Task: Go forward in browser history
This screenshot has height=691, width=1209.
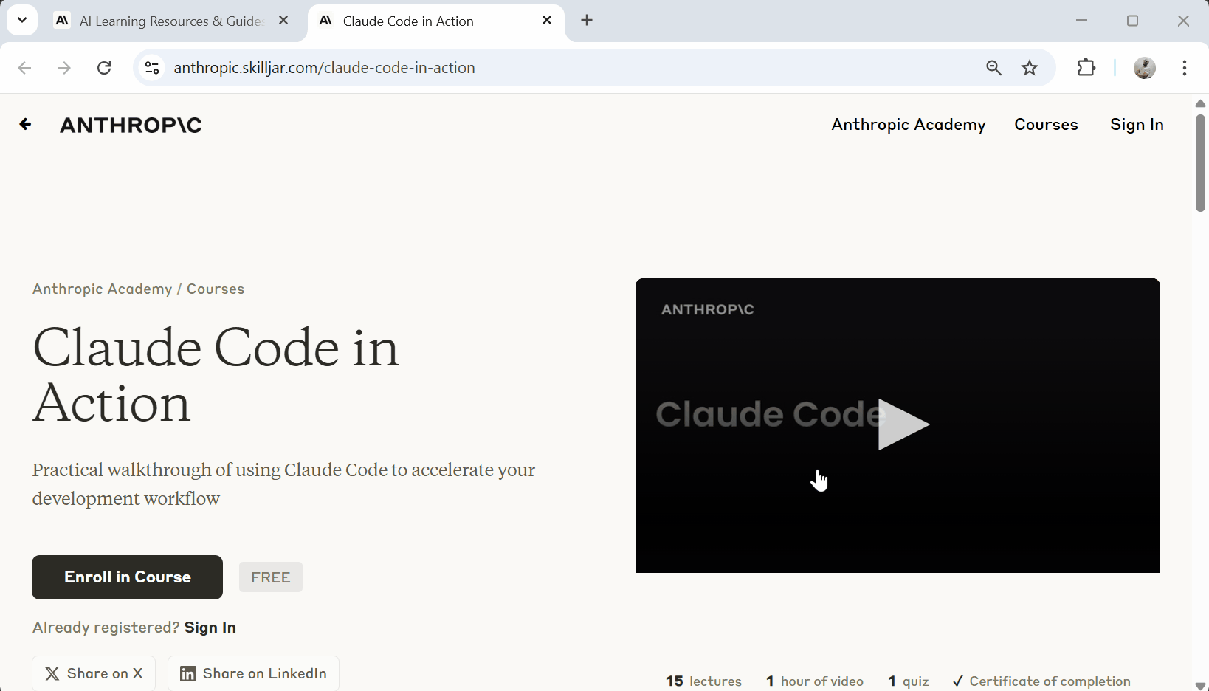Action: (x=64, y=68)
